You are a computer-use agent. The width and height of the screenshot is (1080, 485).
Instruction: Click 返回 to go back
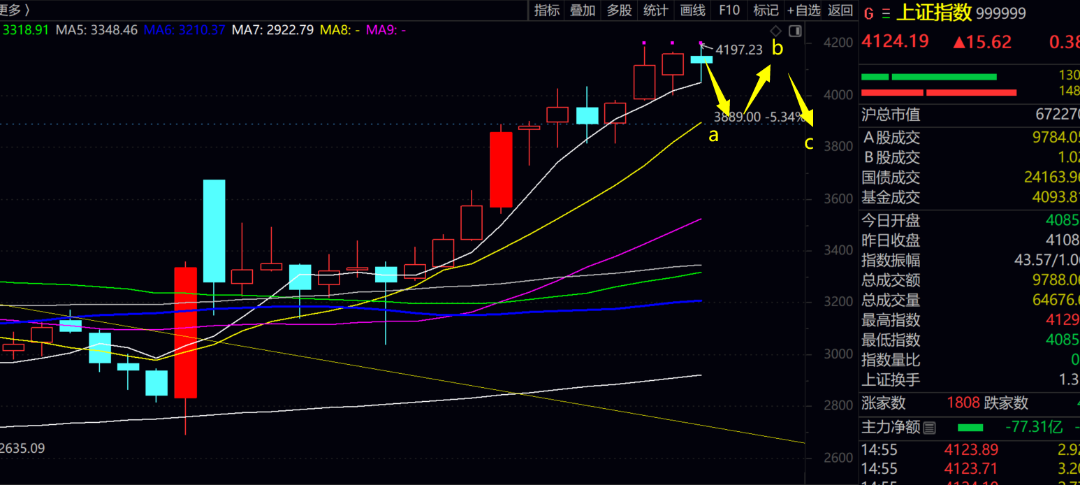(x=840, y=10)
